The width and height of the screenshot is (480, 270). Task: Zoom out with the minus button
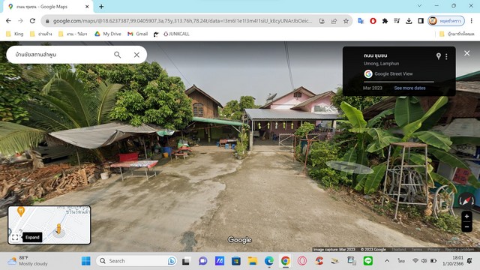click(x=466, y=226)
